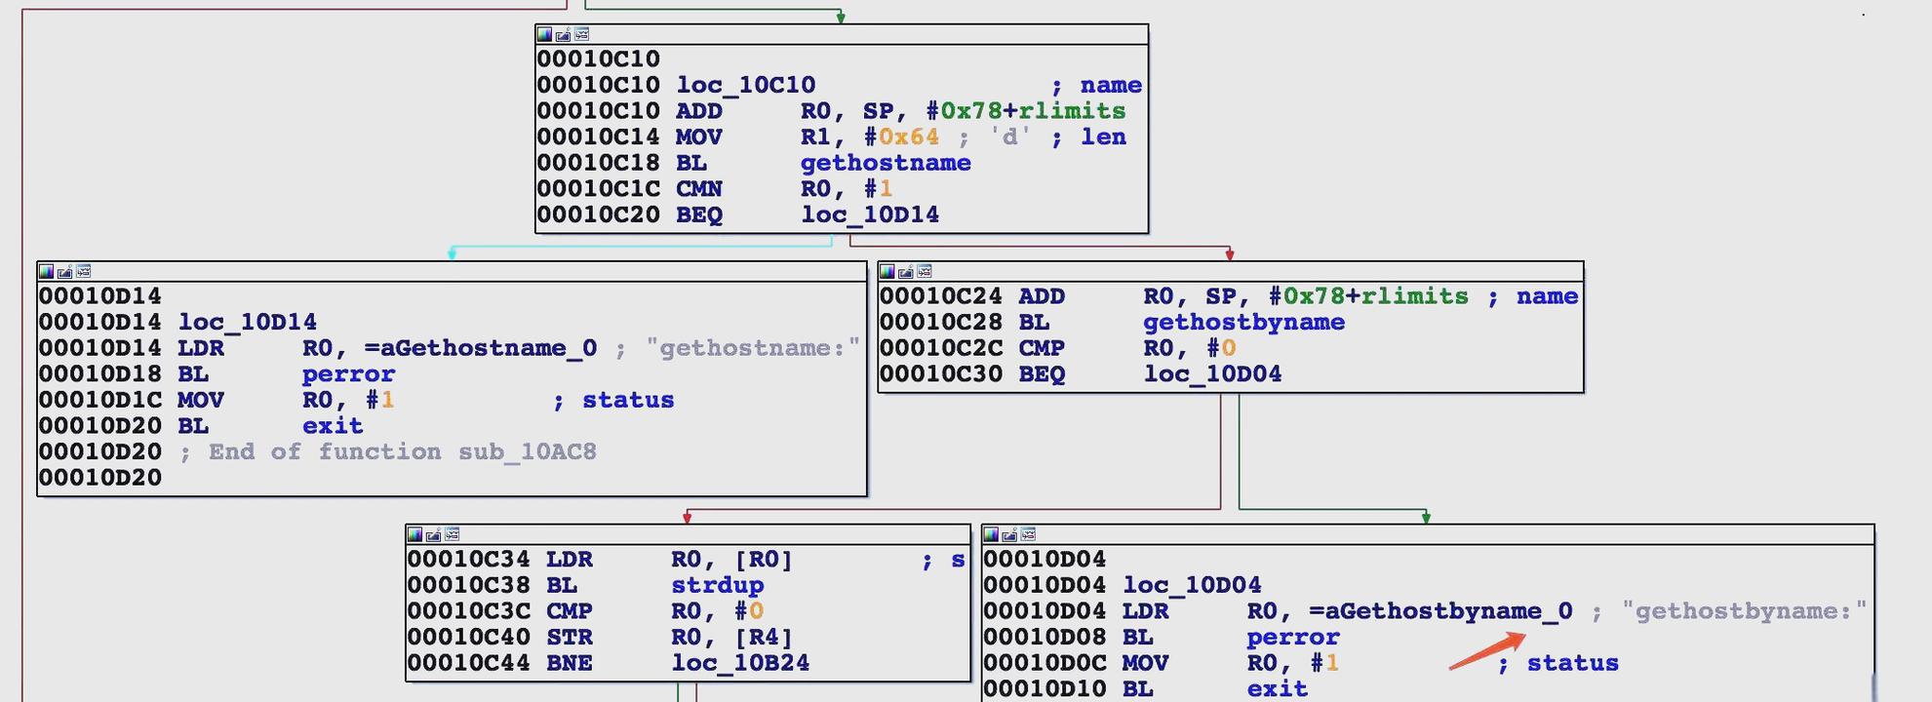
Task: Open node color picker on loc_10C10 block
Action: click(544, 34)
